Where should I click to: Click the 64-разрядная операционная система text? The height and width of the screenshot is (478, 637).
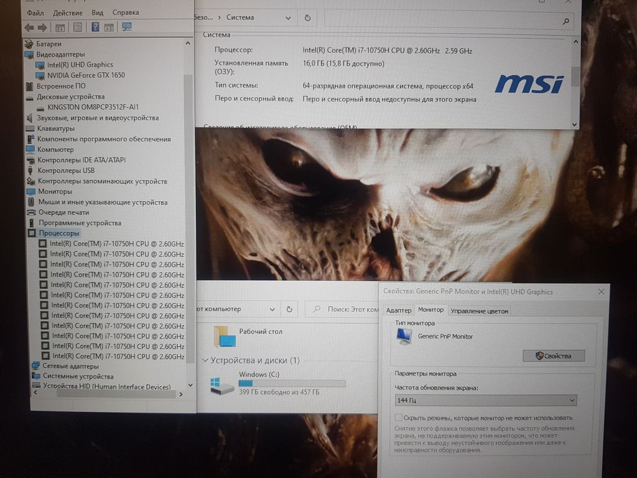click(388, 86)
